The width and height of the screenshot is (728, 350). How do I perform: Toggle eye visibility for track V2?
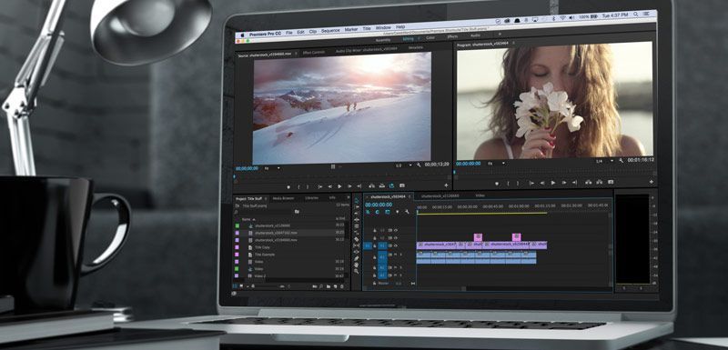tap(396, 238)
